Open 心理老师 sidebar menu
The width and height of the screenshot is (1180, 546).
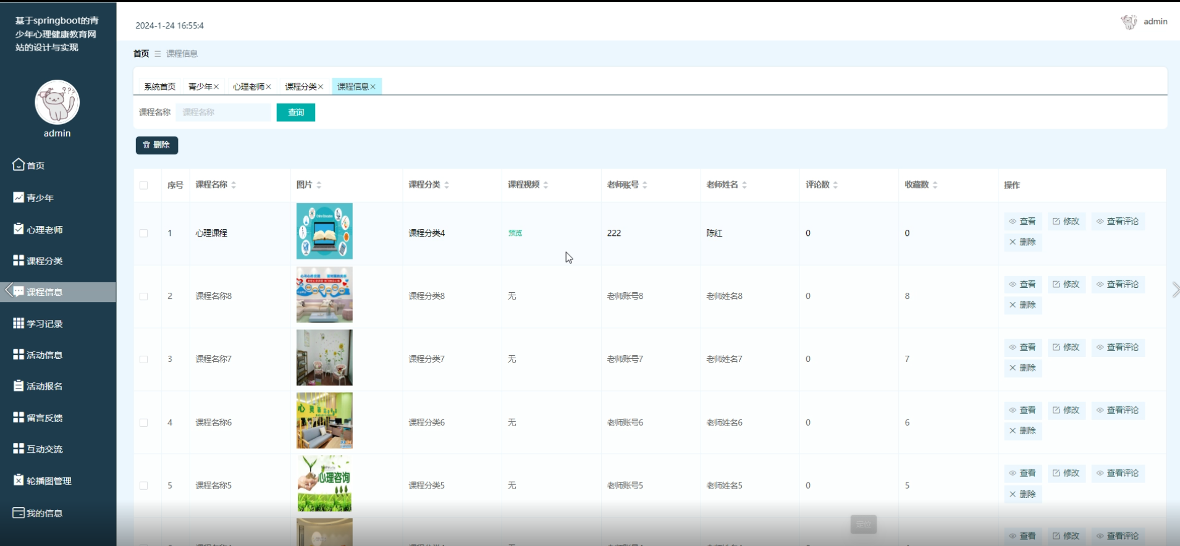click(38, 229)
